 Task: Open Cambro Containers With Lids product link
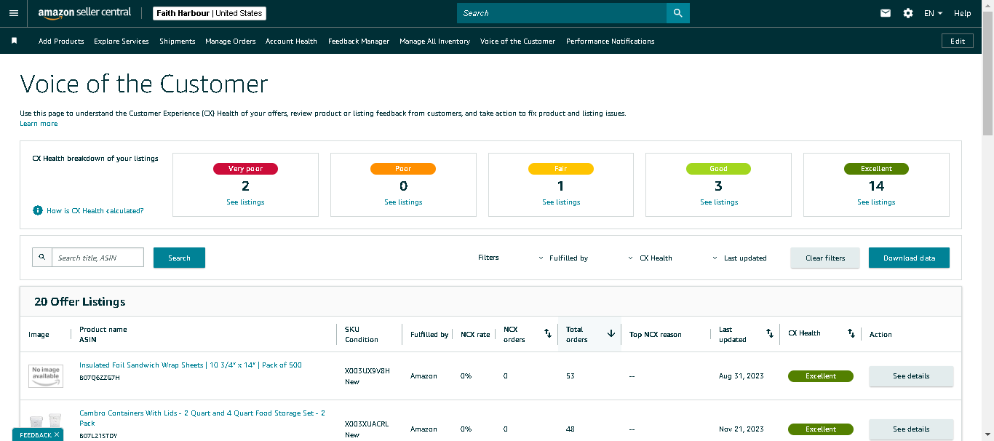point(202,418)
